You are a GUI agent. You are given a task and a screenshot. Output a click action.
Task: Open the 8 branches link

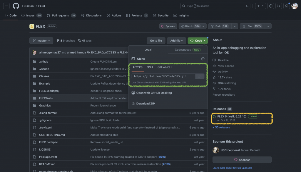pyautogui.click(x=66, y=41)
